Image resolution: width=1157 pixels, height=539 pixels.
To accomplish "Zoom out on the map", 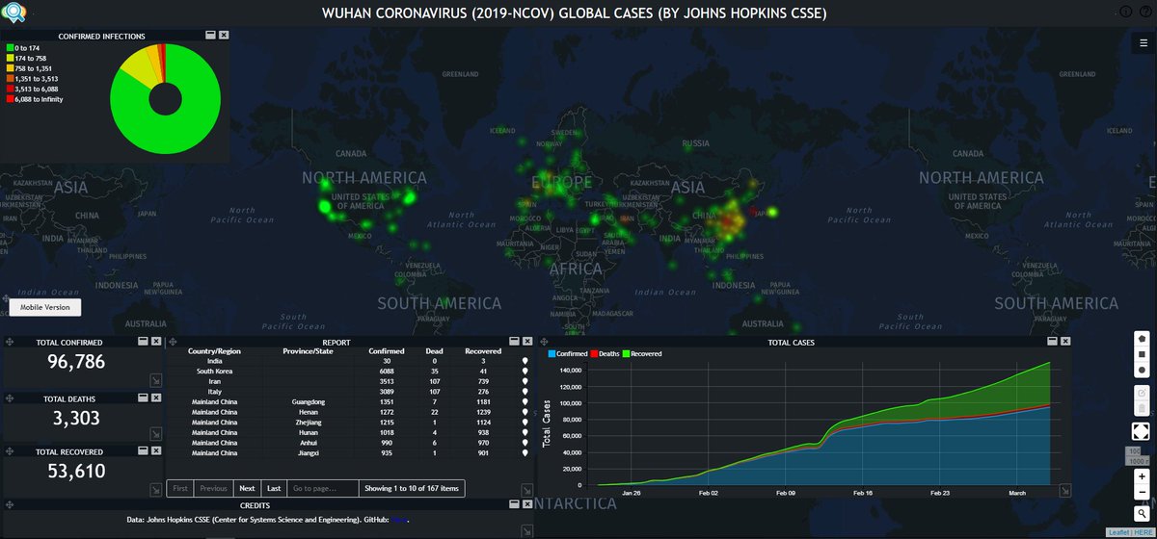I will click(1143, 493).
